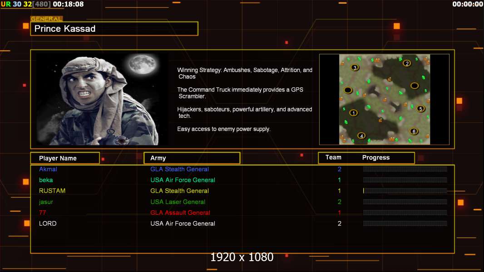
Task: Select player name jasur
Action: click(x=46, y=202)
